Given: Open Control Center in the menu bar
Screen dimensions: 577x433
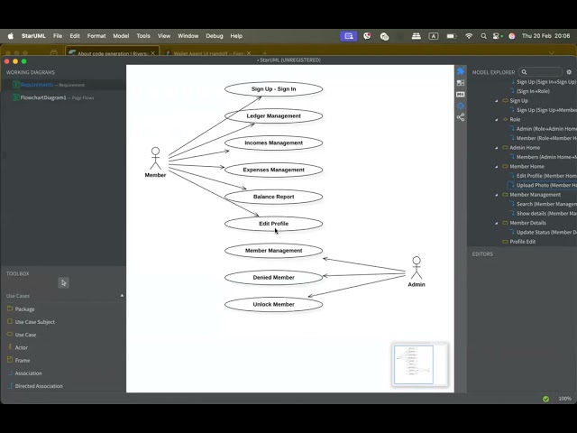Looking at the screenshot, I should (497, 36).
